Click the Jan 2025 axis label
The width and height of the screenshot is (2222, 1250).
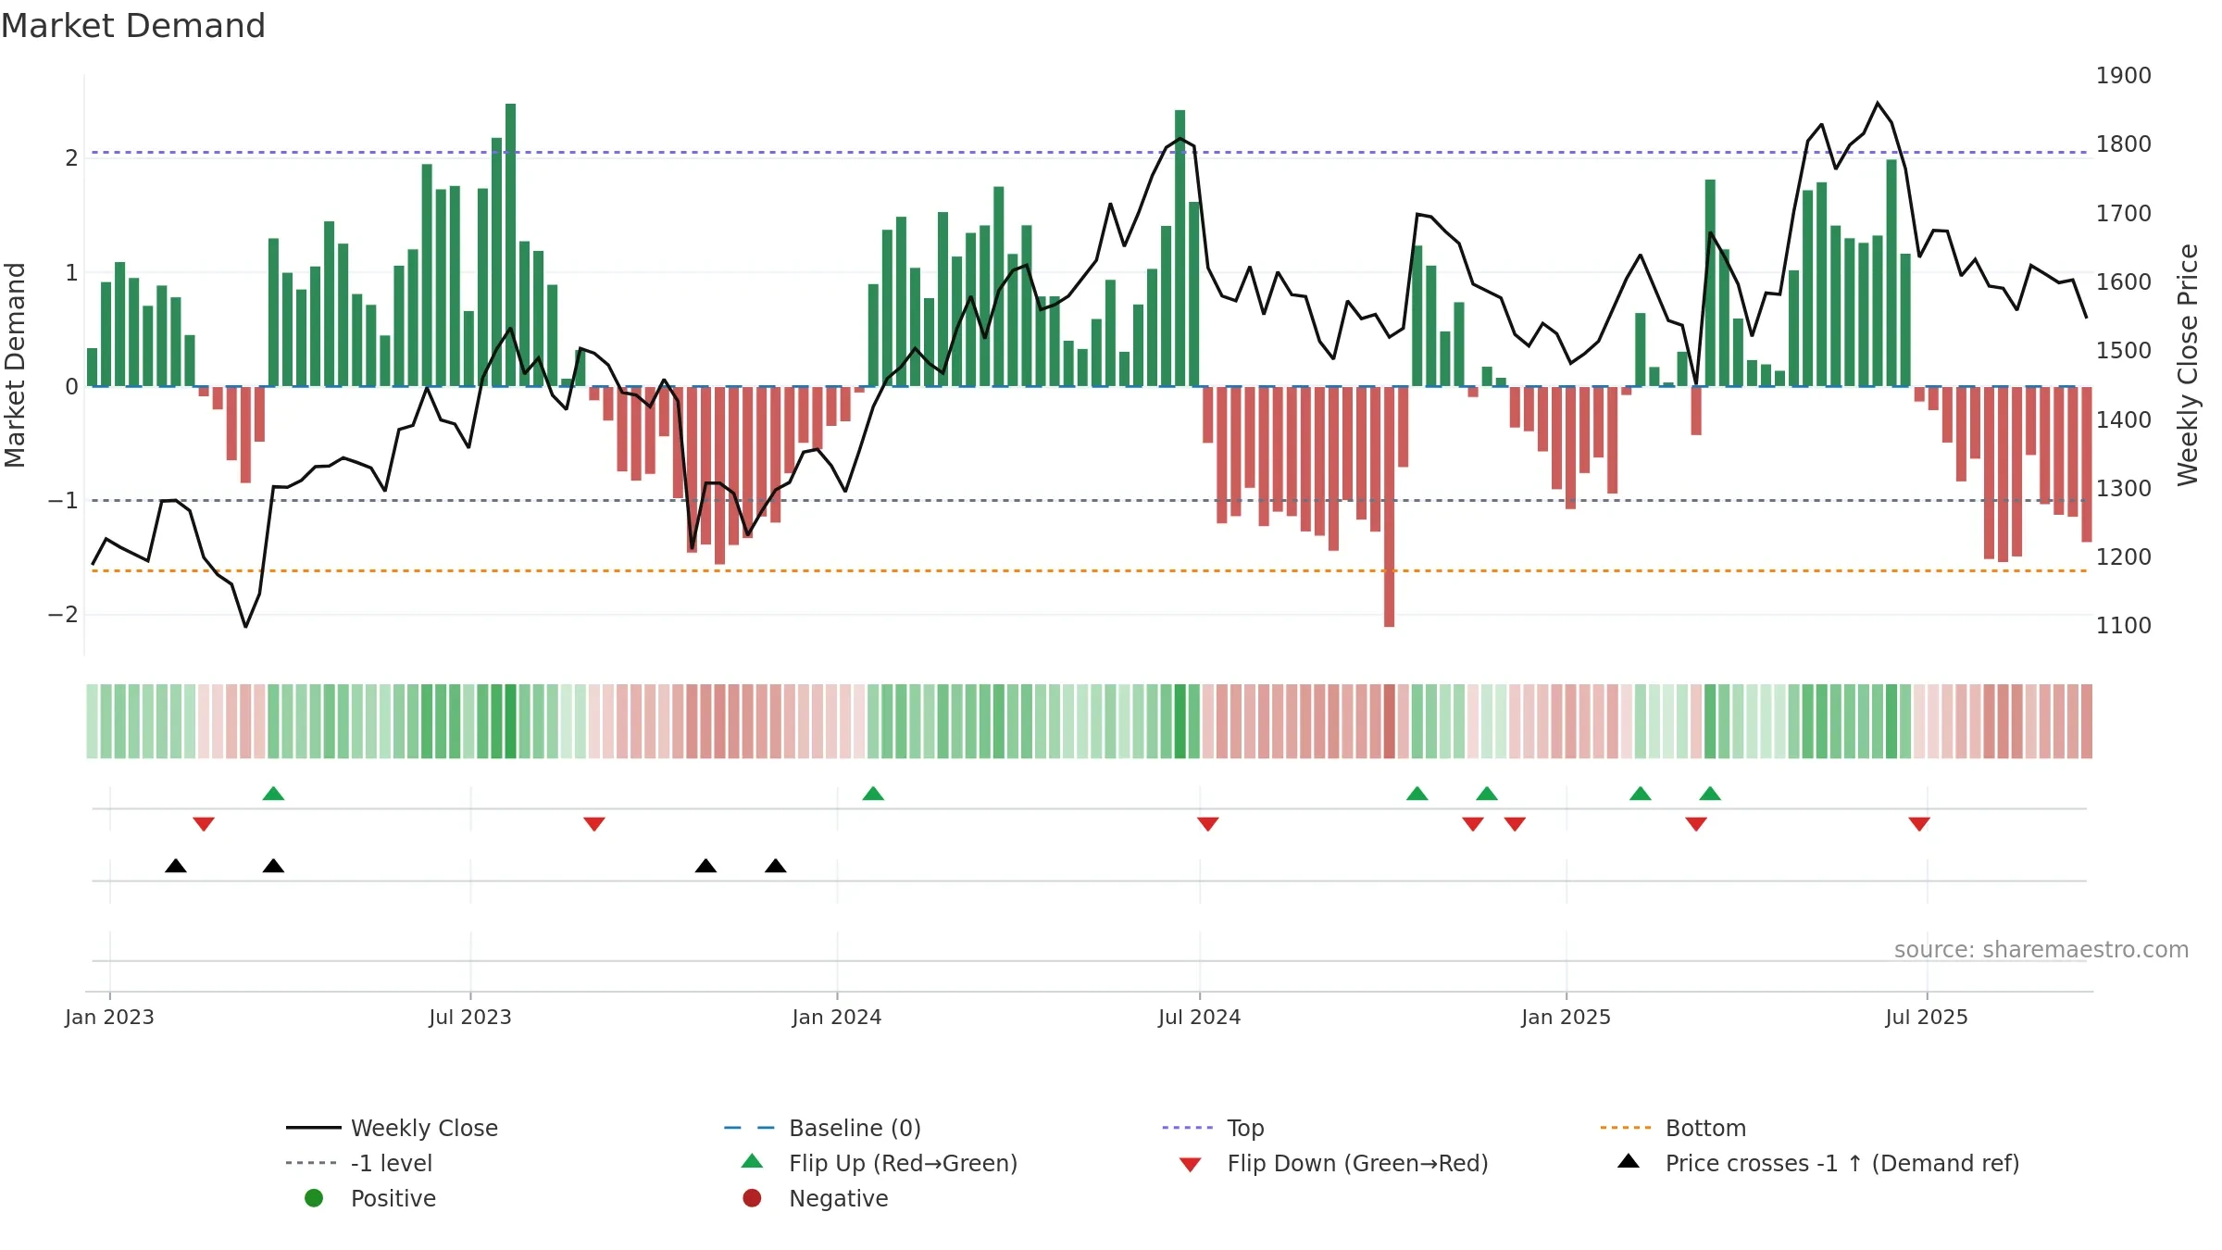tap(1567, 1018)
